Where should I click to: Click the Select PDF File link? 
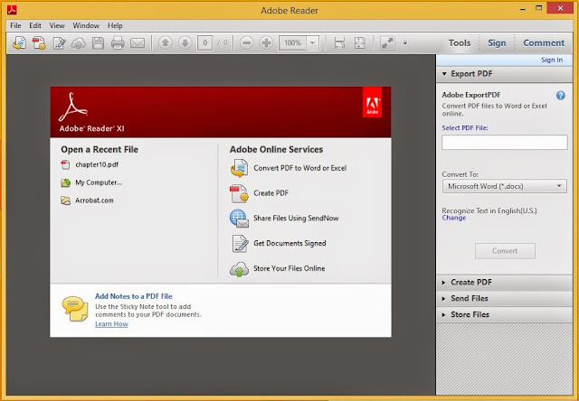click(x=465, y=128)
